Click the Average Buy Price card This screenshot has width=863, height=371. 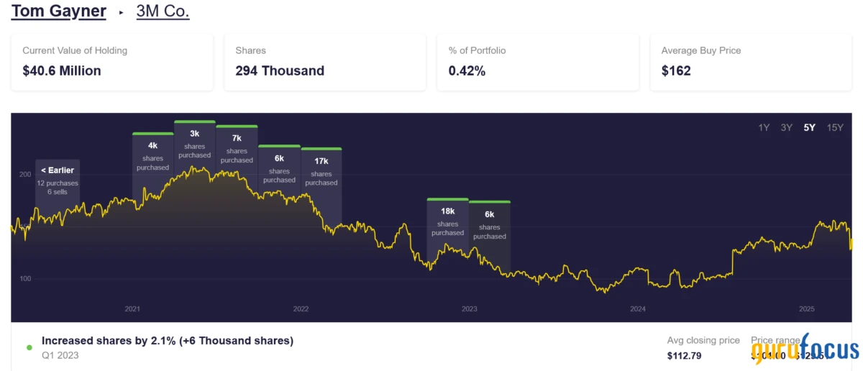coord(750,62)
